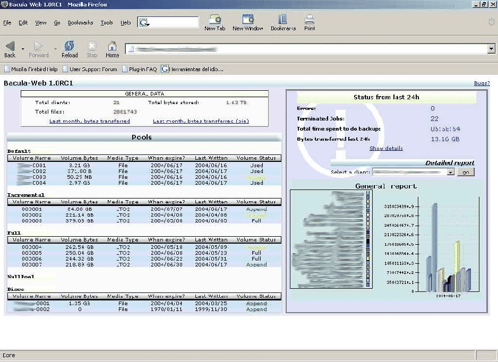
Task: Click the 221.14 GB volume bytes value
Action: (80, 215)
